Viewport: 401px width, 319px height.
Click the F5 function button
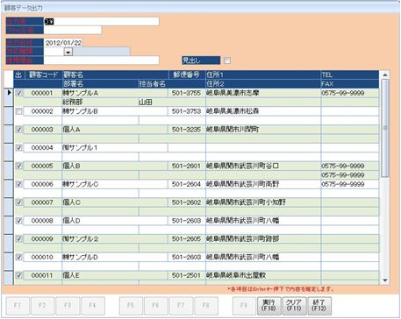coord(131,306)
